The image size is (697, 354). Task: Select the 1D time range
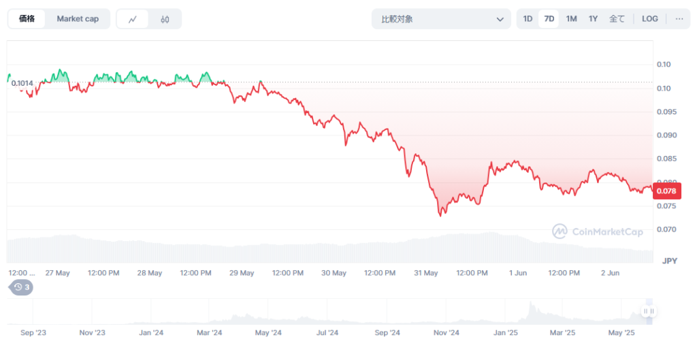528,19
